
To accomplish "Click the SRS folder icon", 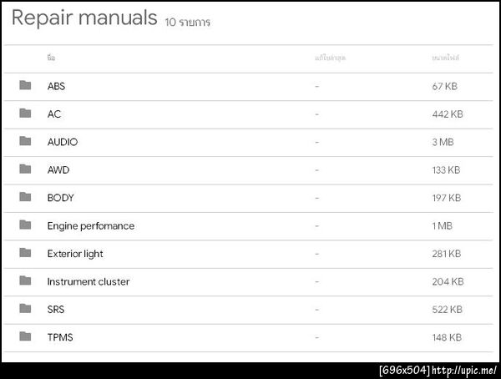I will pos(25,309).
